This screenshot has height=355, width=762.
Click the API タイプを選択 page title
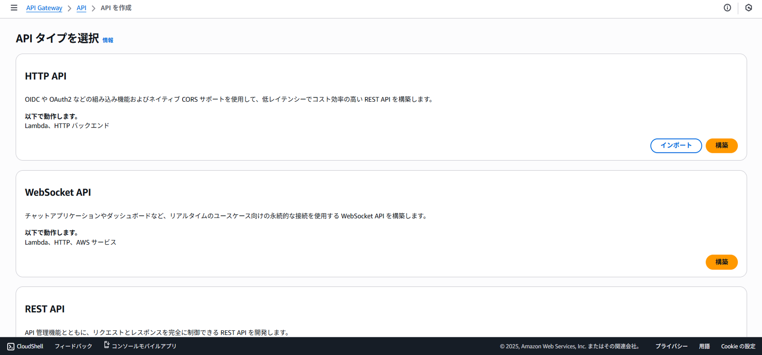tap(58, 39)
